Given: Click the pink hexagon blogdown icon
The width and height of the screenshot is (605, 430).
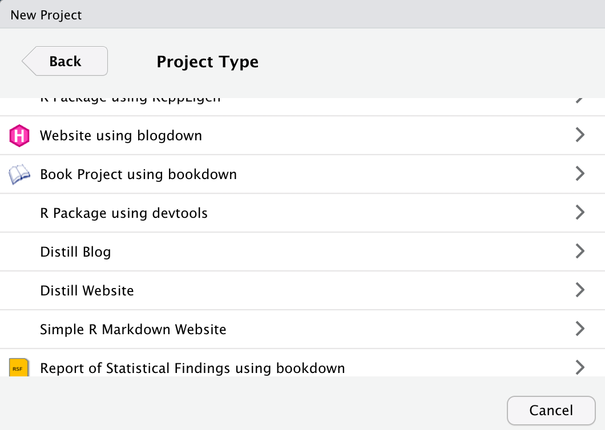Looking at the screenshot, I should coord(19,136).
